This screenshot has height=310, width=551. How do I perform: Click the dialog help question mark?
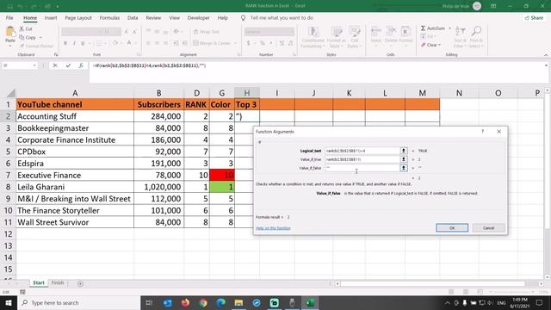[x=482, y=132]
